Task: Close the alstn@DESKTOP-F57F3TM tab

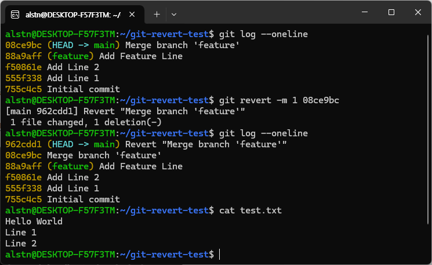Action: (132, 14)
